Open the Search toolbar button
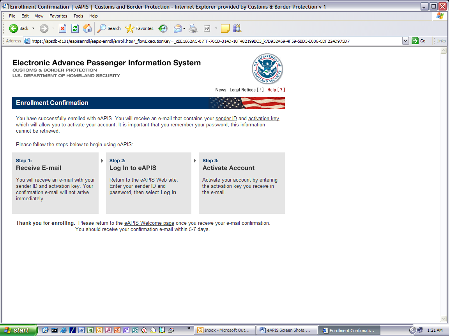This screenshot has height=336, width=449. [109, 28]
